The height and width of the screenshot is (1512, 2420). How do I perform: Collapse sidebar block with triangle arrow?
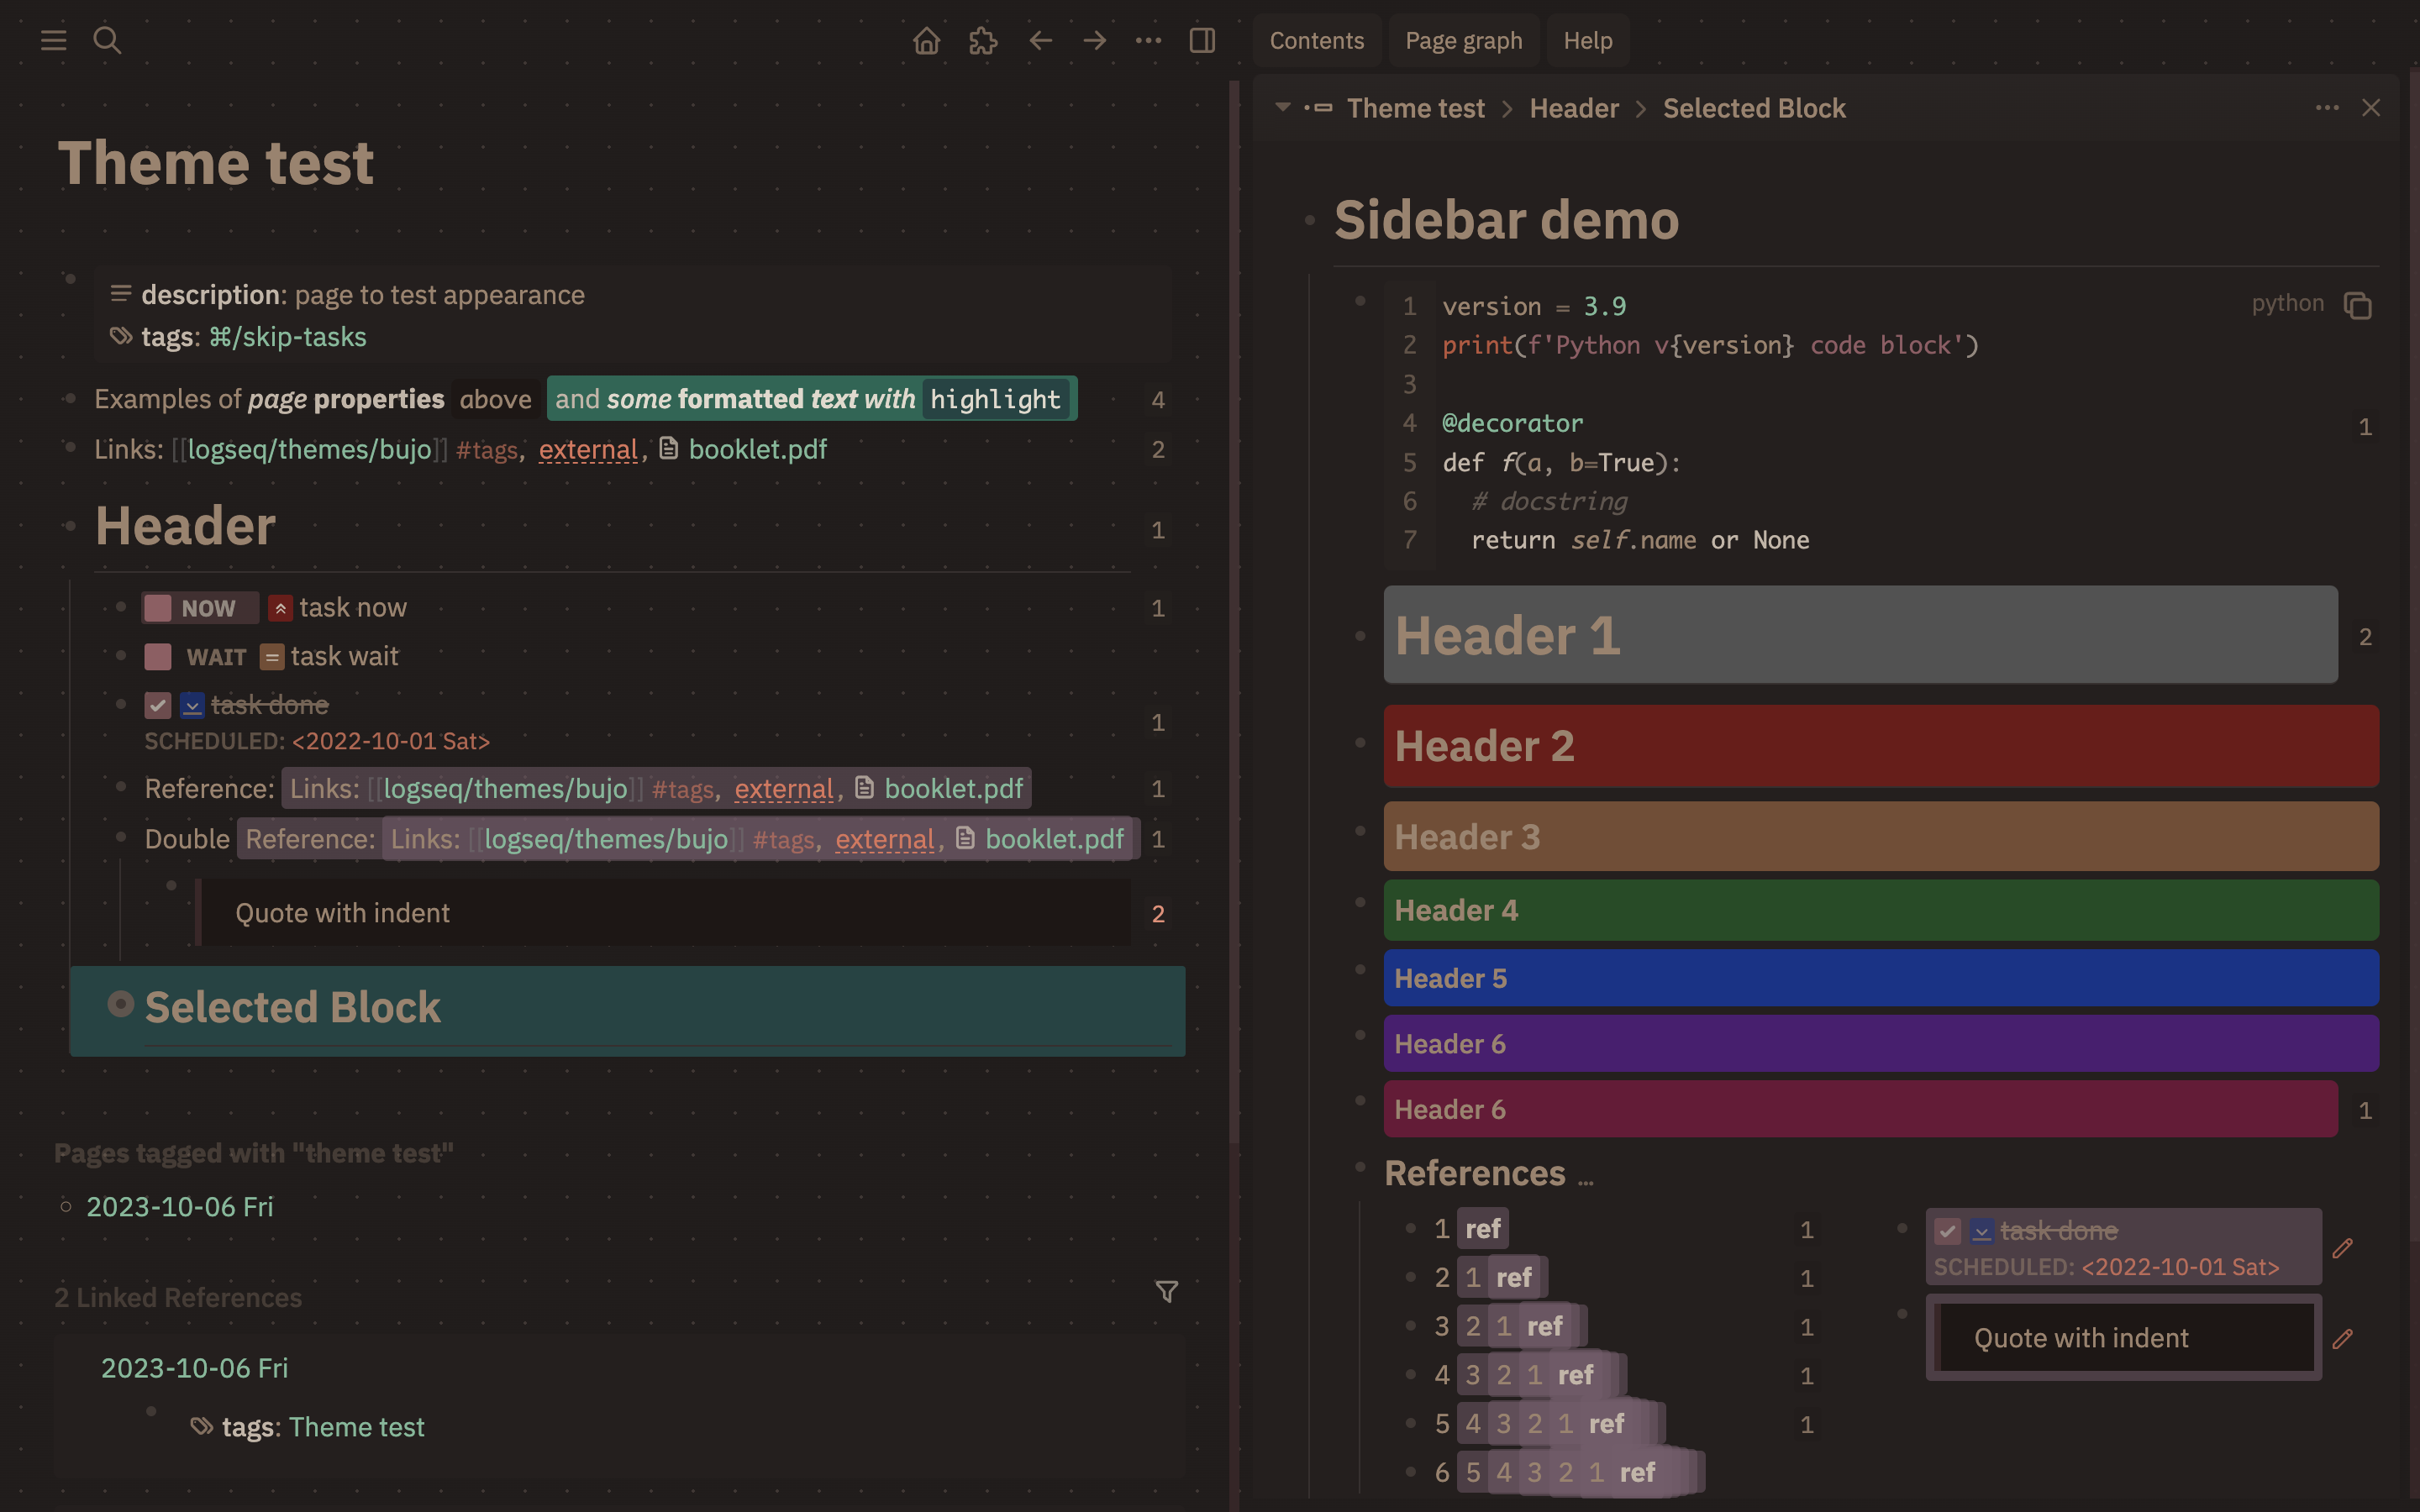[x=1282, y=107]
